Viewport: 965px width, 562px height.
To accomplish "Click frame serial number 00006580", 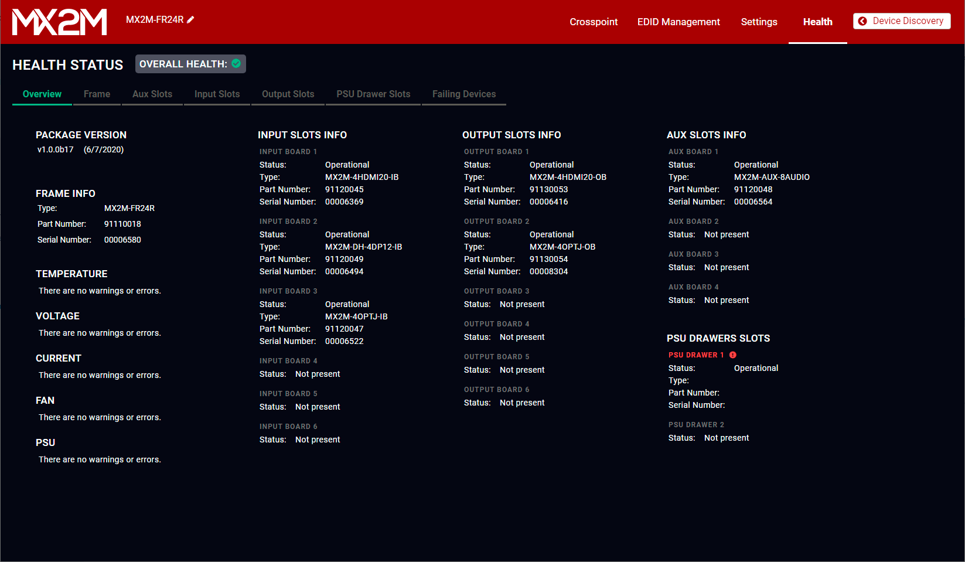I will pos(122,240).
